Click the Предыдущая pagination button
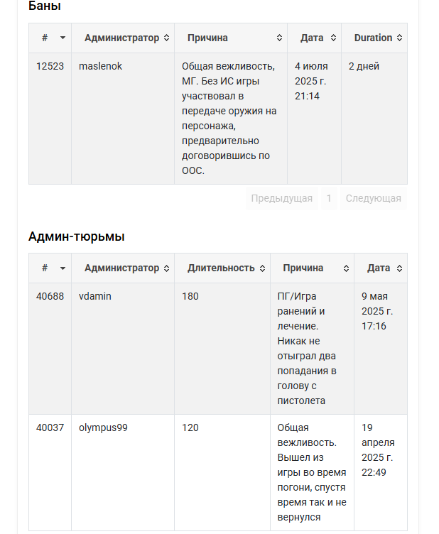 (281, 198)
